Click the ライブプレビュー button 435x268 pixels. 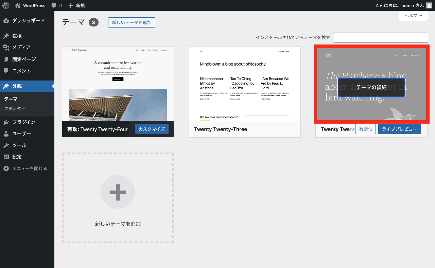[x=400, y=129]
